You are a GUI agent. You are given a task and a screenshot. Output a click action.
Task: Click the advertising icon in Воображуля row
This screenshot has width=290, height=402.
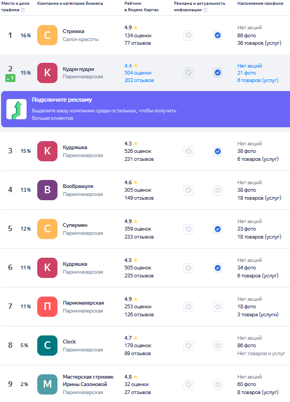188,190
